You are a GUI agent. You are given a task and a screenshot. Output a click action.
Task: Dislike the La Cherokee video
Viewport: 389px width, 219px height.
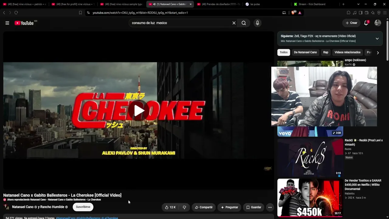(184, 207)
